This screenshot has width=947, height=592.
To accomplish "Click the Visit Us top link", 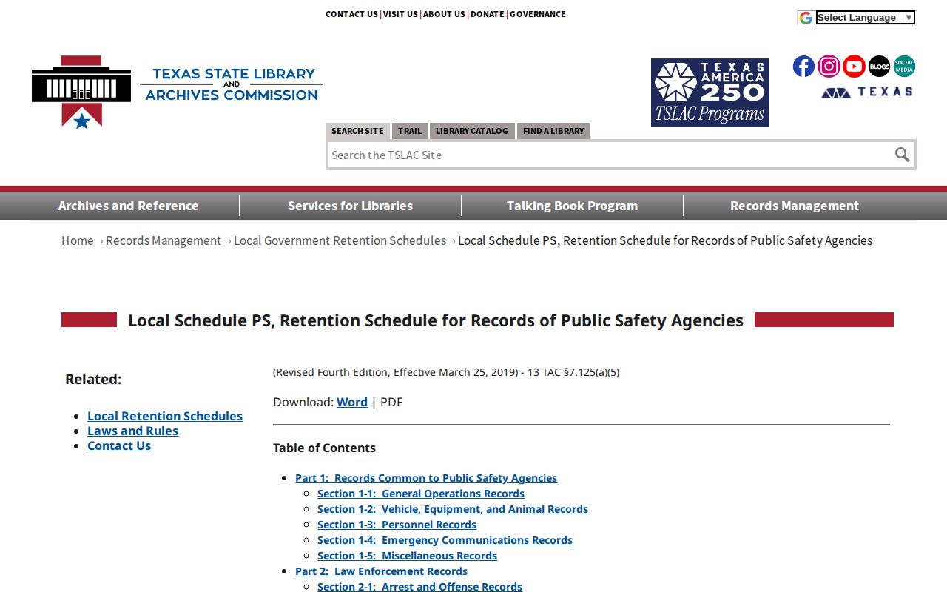I will tap(400, 14).
